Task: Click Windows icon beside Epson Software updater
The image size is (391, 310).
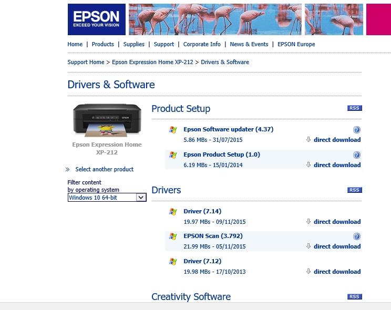Action: click(x=173, y=130)
